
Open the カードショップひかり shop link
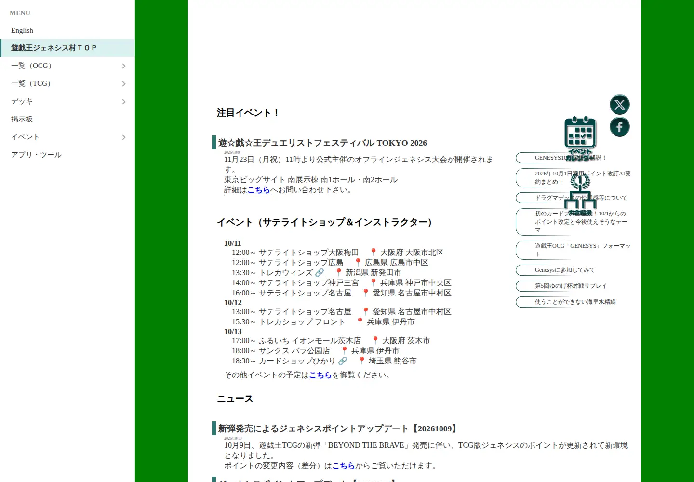[x=303, y=361]
